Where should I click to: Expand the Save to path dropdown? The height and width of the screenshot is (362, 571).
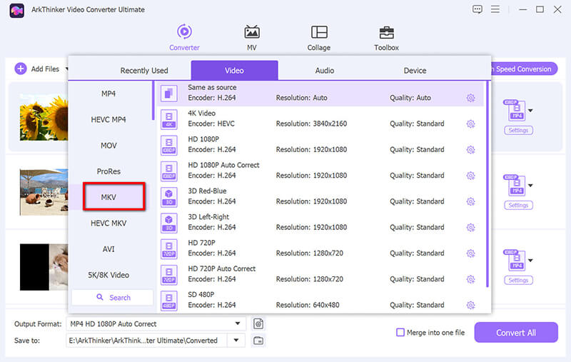coord(236,340)
